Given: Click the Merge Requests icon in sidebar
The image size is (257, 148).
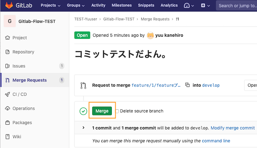Looking at the screenshot, I should [8, 80].
